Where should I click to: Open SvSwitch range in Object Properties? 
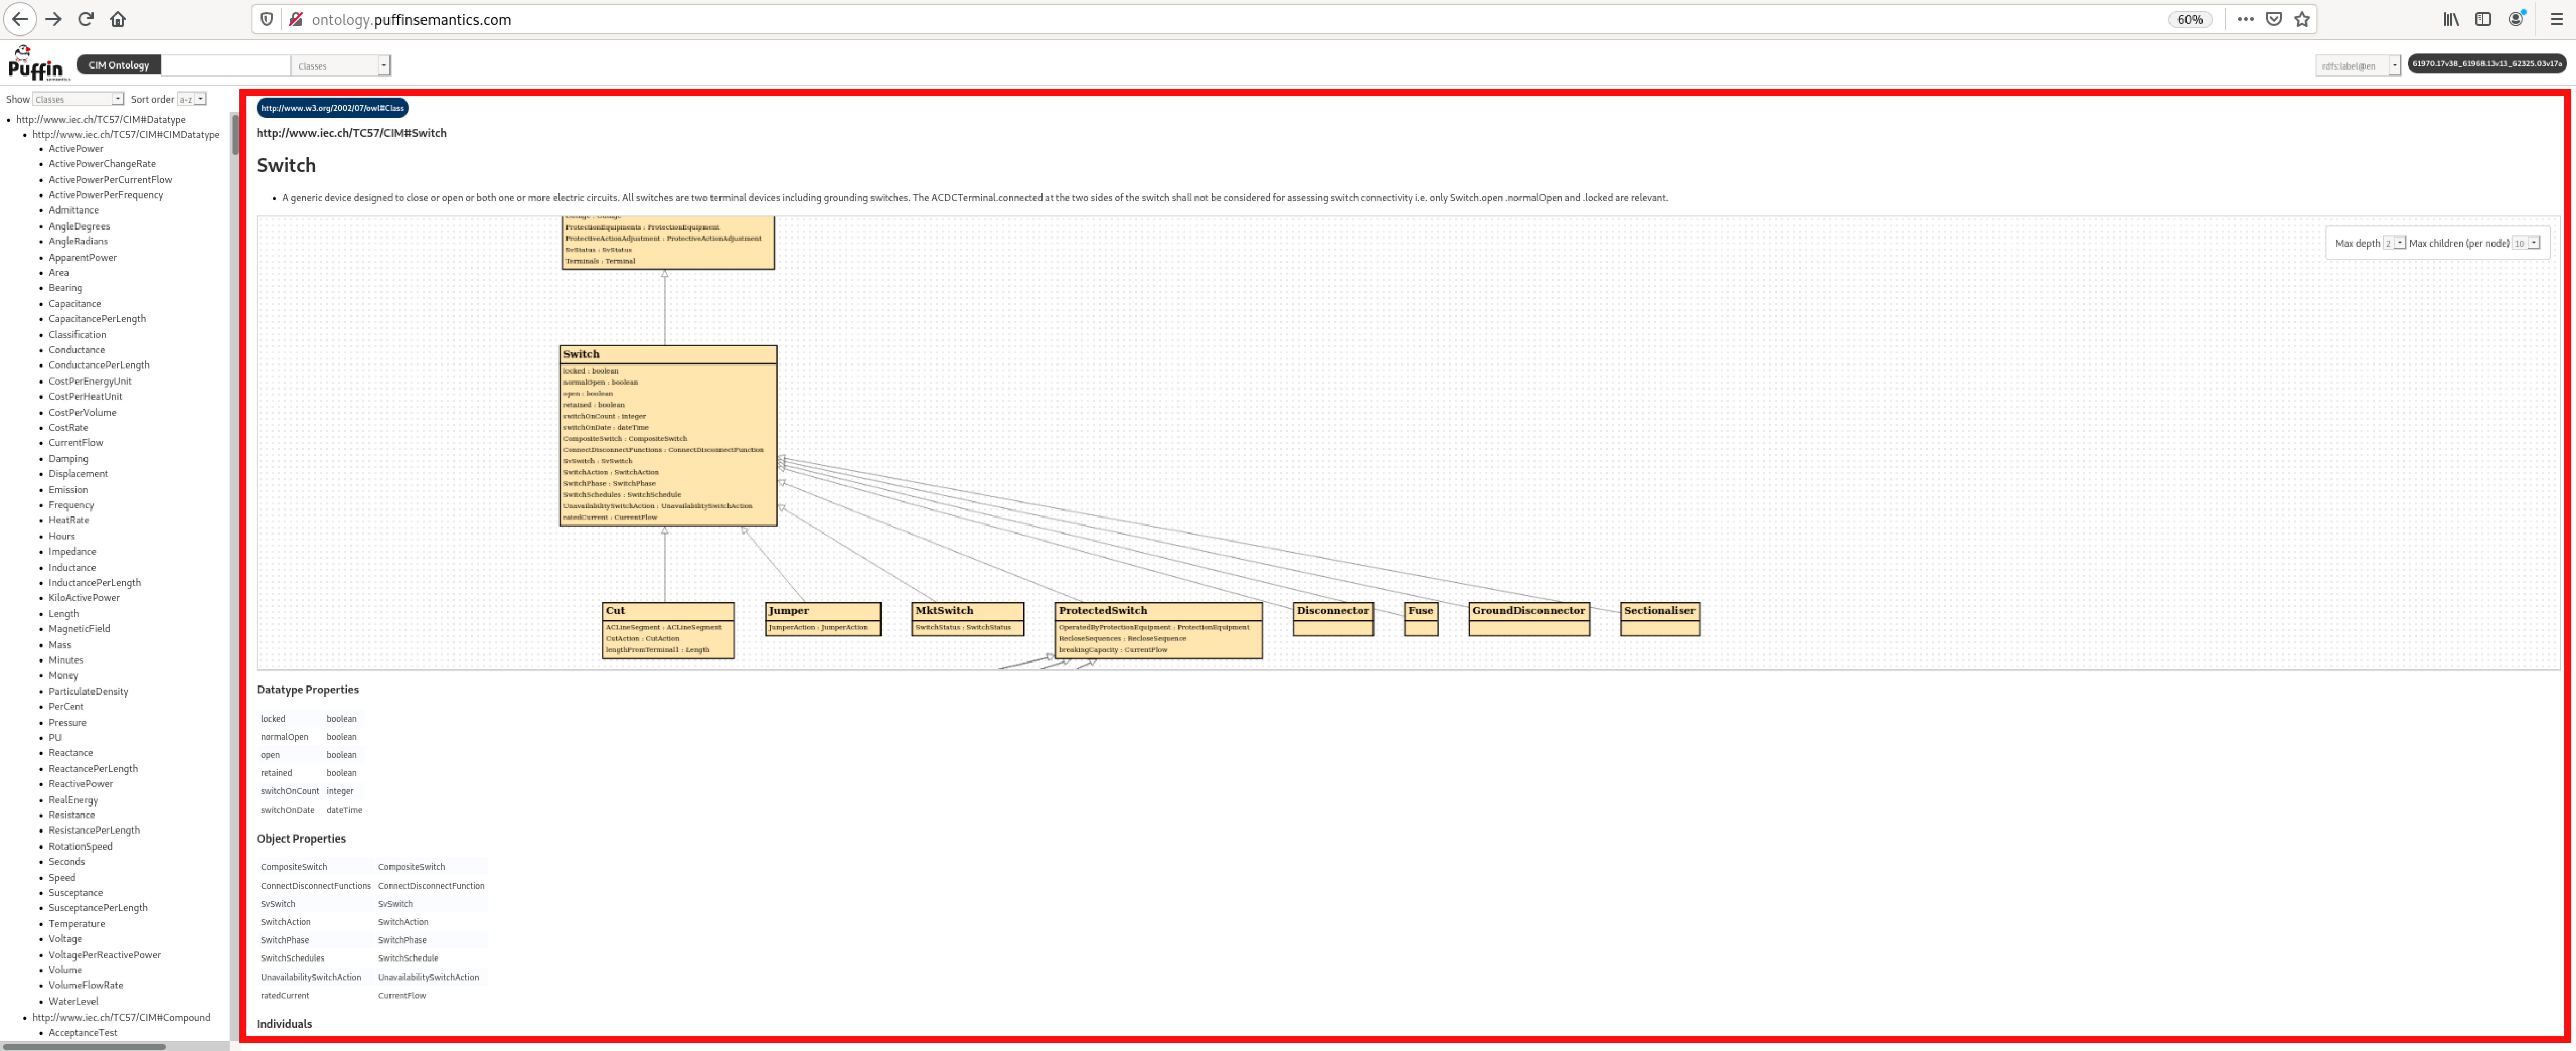click(395, 904)
